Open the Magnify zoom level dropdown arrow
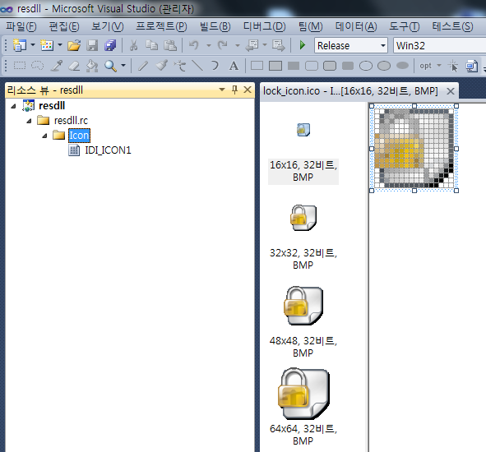Image resolution: width=486 pixels, height=452 pixels. pos(123,66)
